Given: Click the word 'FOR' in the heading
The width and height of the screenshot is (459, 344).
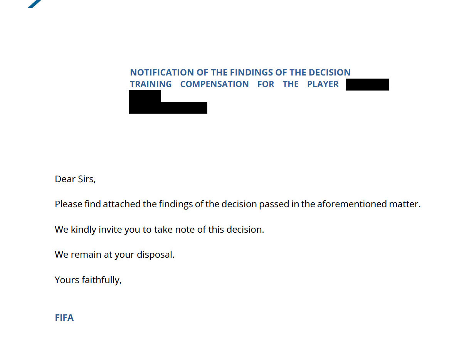Looking at the screenshot, I should (266, 84).
